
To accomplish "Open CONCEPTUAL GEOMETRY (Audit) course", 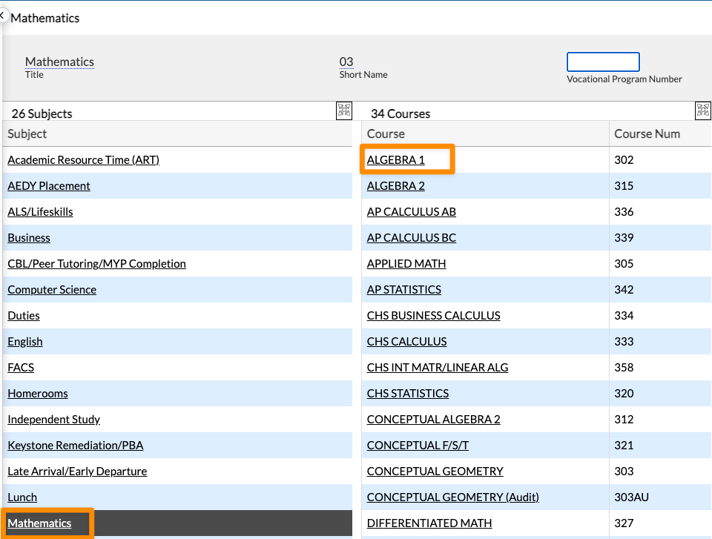I will point(452,497).
